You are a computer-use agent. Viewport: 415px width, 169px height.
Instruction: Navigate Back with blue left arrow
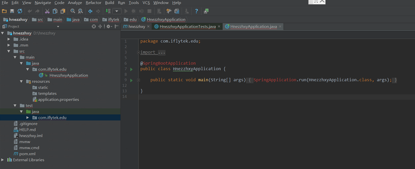(x=90, y=11)
